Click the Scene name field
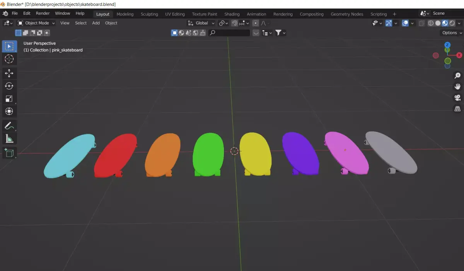464x271 pixels. coord(447,14)
